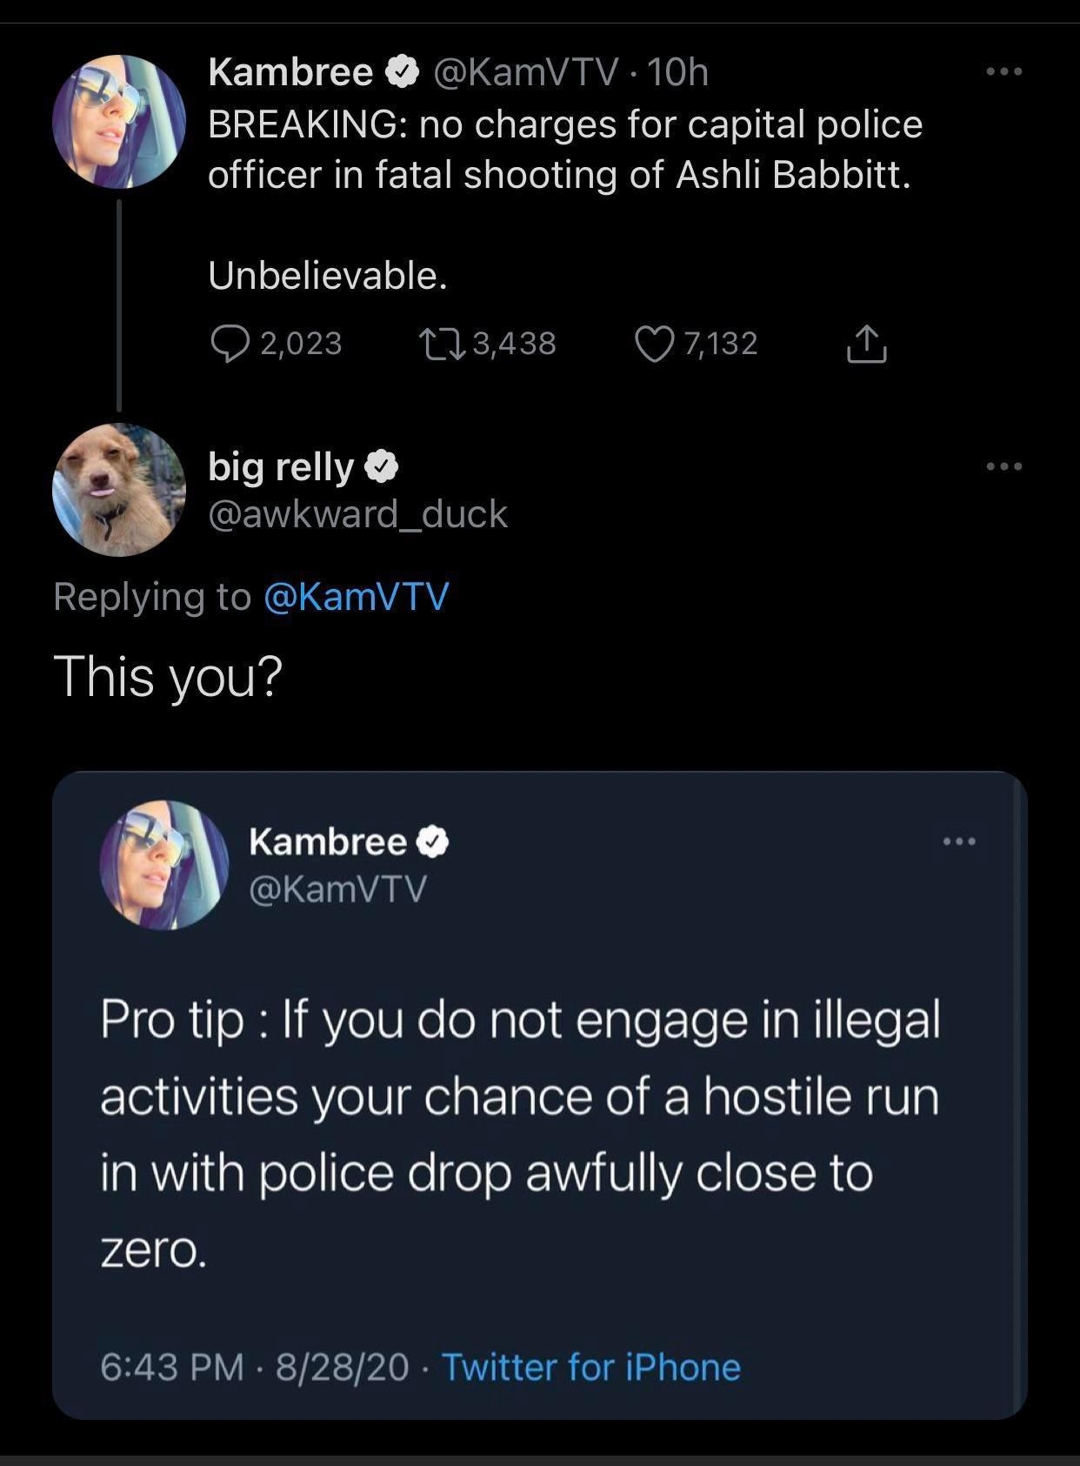Click the verified badge next to big relly
The image size is (1080, 1466).
click(x=382, y=468)
